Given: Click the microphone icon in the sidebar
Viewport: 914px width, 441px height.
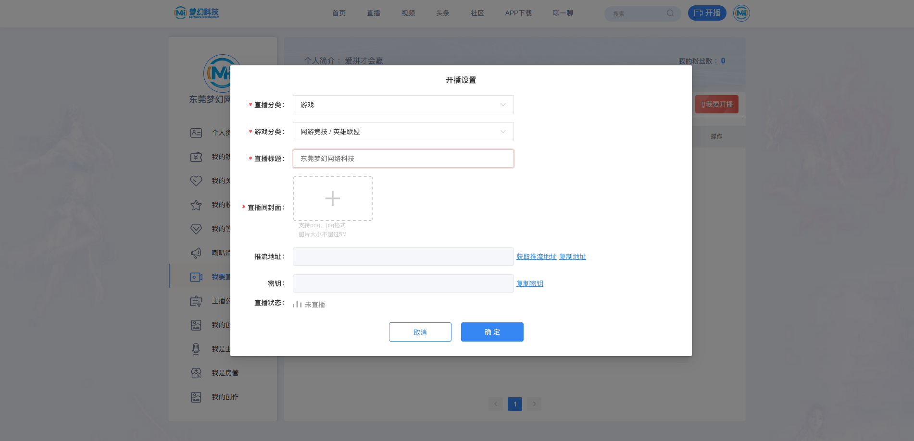Looking at the screenshot, I should (196, 349).
